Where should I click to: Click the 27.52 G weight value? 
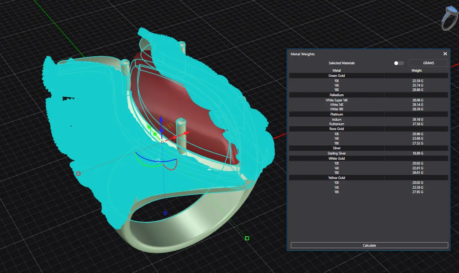pos(418,143)
